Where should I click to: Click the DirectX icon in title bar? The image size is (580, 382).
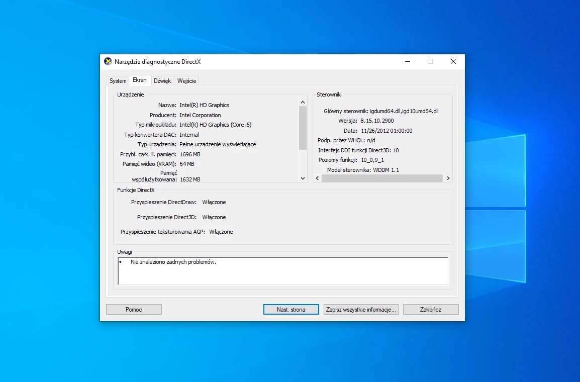coord(108,61)
